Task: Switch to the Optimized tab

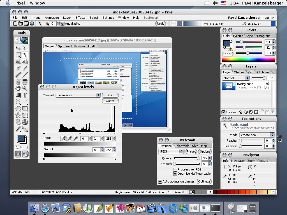Action: click(65, 46)
